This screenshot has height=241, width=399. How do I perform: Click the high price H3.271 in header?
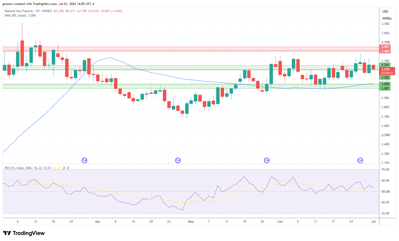[70, 11]
